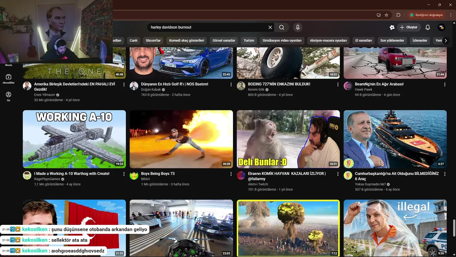This screenshot has width=456, height=257.
Task: Open Enes Yilmazer channel avatar
Action: [27, 86]
